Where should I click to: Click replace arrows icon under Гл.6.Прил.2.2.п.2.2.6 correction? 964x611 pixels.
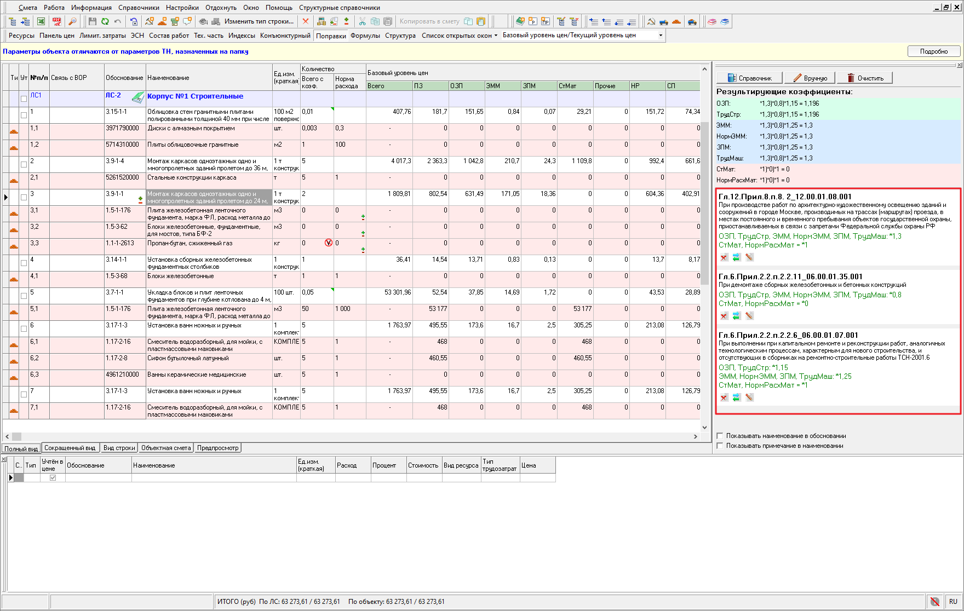pos(736,397)
